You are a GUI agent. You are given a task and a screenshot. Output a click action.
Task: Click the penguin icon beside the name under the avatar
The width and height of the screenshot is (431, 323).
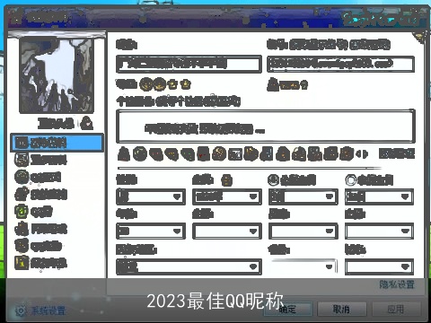(x=87, y=123)
